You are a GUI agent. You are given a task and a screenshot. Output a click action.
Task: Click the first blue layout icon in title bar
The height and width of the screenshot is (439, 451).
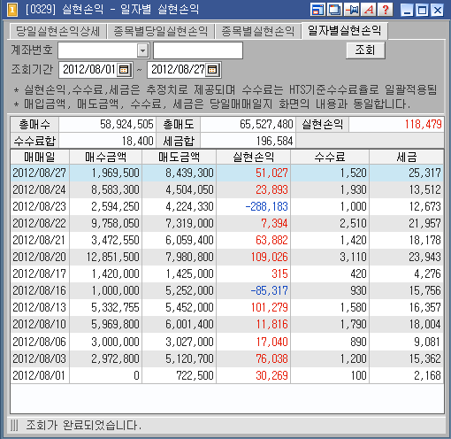point(317,10)
